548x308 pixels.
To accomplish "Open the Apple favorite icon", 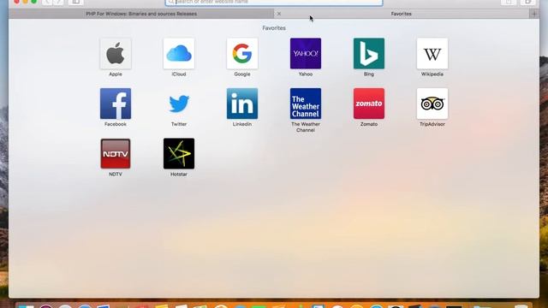I will click(x=116, y=53).
